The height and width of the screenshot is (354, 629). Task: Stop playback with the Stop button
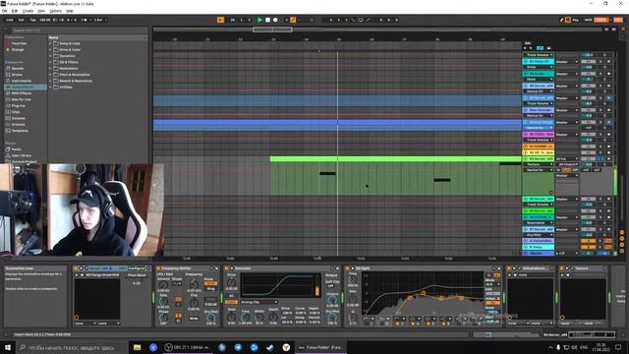[x=267, y=20]
